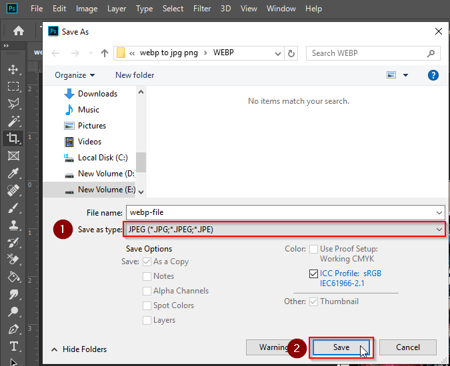Screen dimensions: 450x366
Task: Select the Paint Bucket tool
Action: (13, 277)
